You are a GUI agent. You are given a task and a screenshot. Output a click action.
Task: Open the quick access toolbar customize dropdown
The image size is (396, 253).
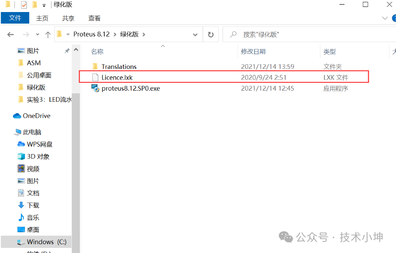(44, 5)
